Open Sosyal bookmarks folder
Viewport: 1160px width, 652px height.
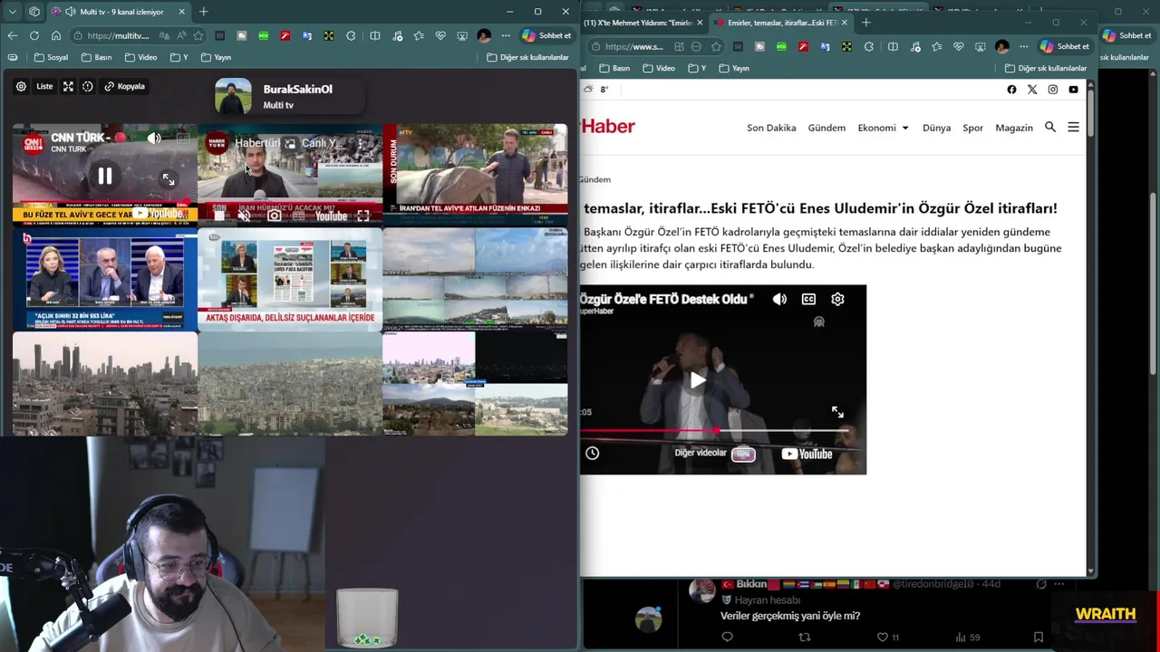click(x=52, y=57)
